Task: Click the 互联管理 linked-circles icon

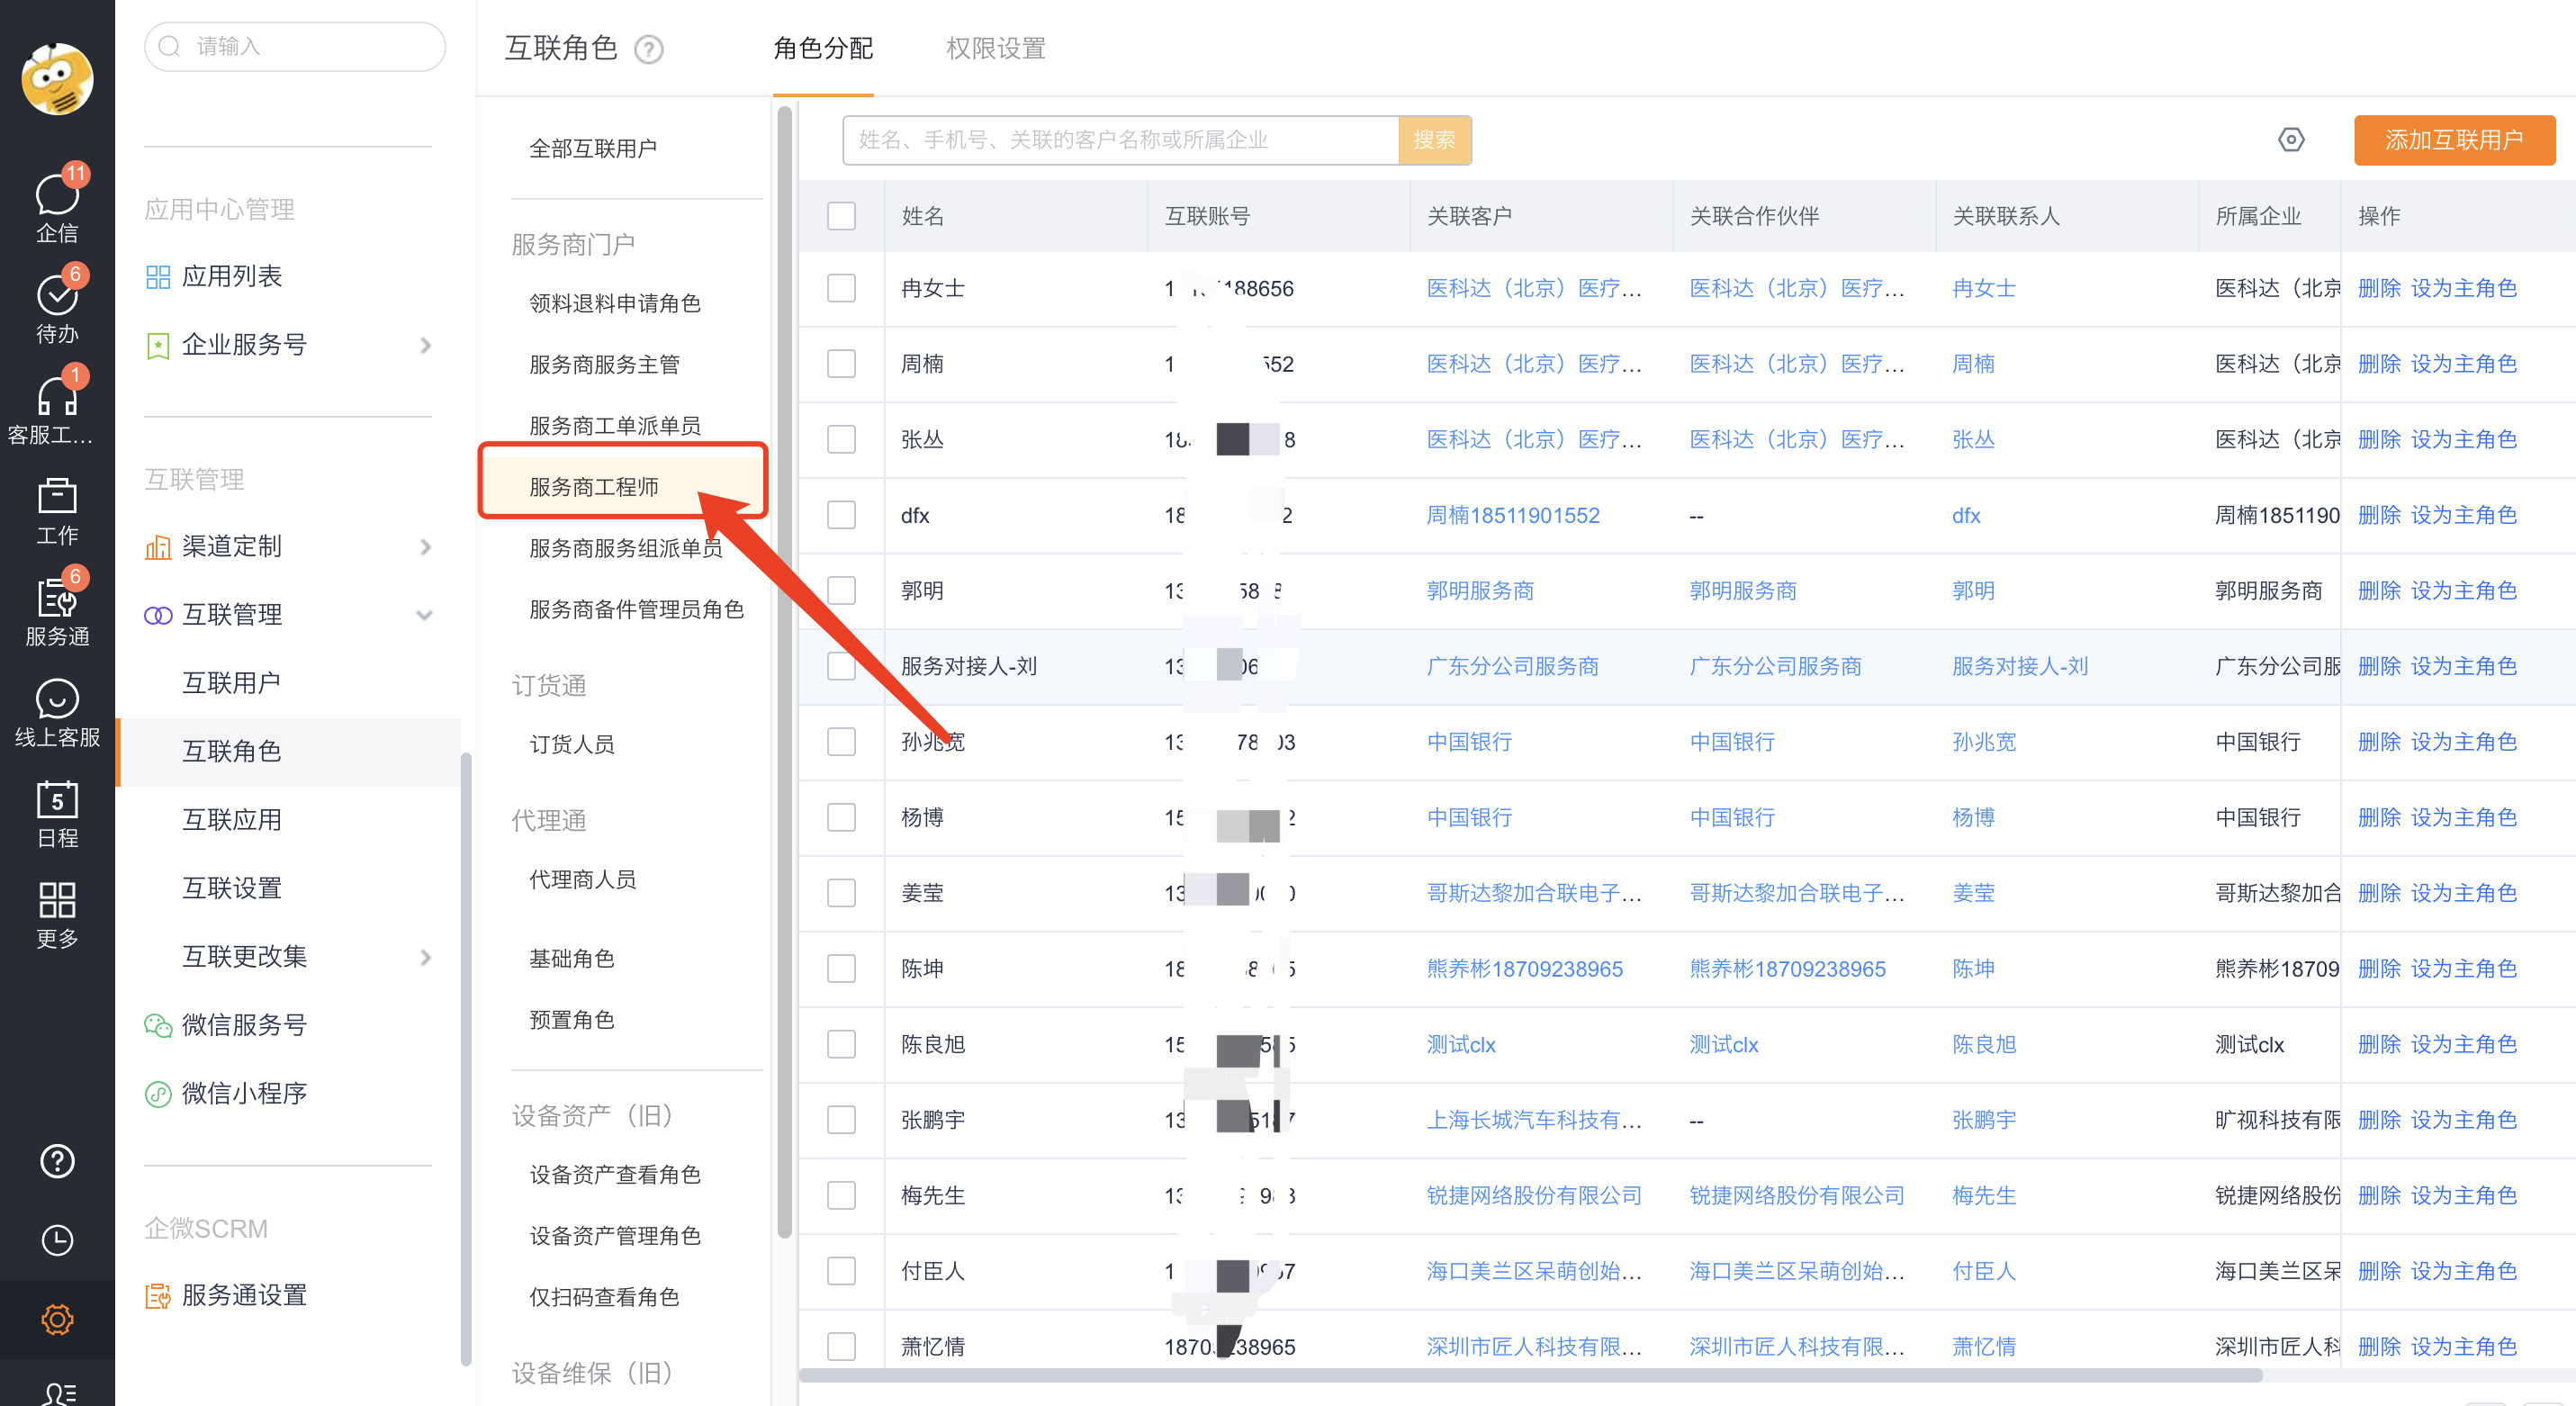Action: (x=158, y=615)
